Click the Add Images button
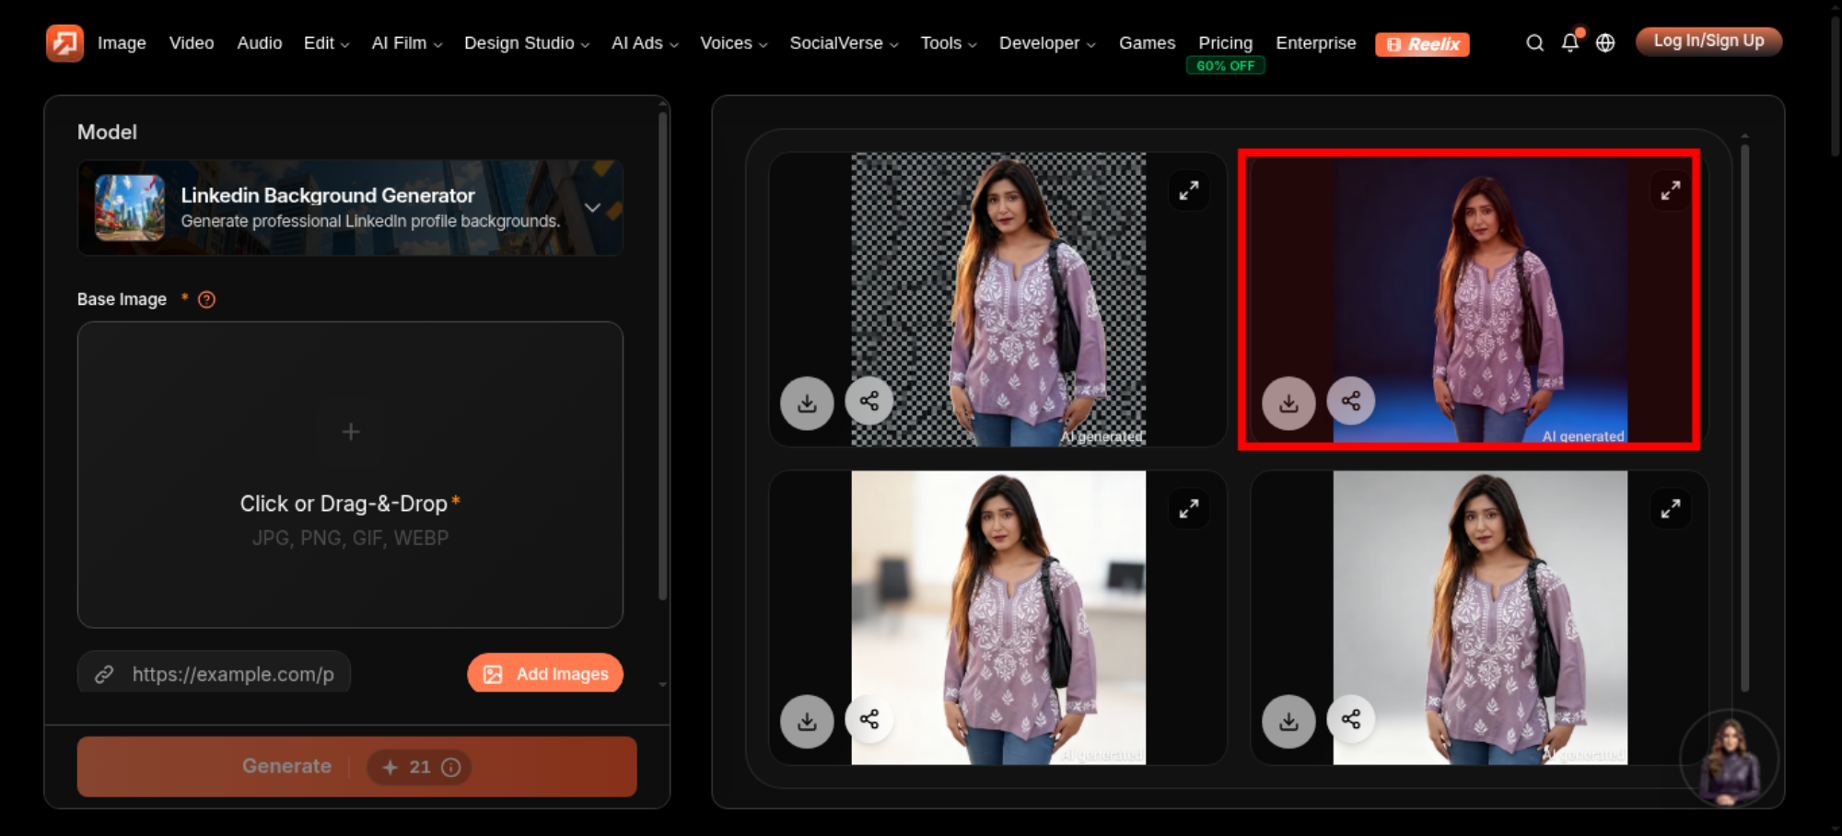The width and height of the screenshot is (1842, 836). [545, 674]
